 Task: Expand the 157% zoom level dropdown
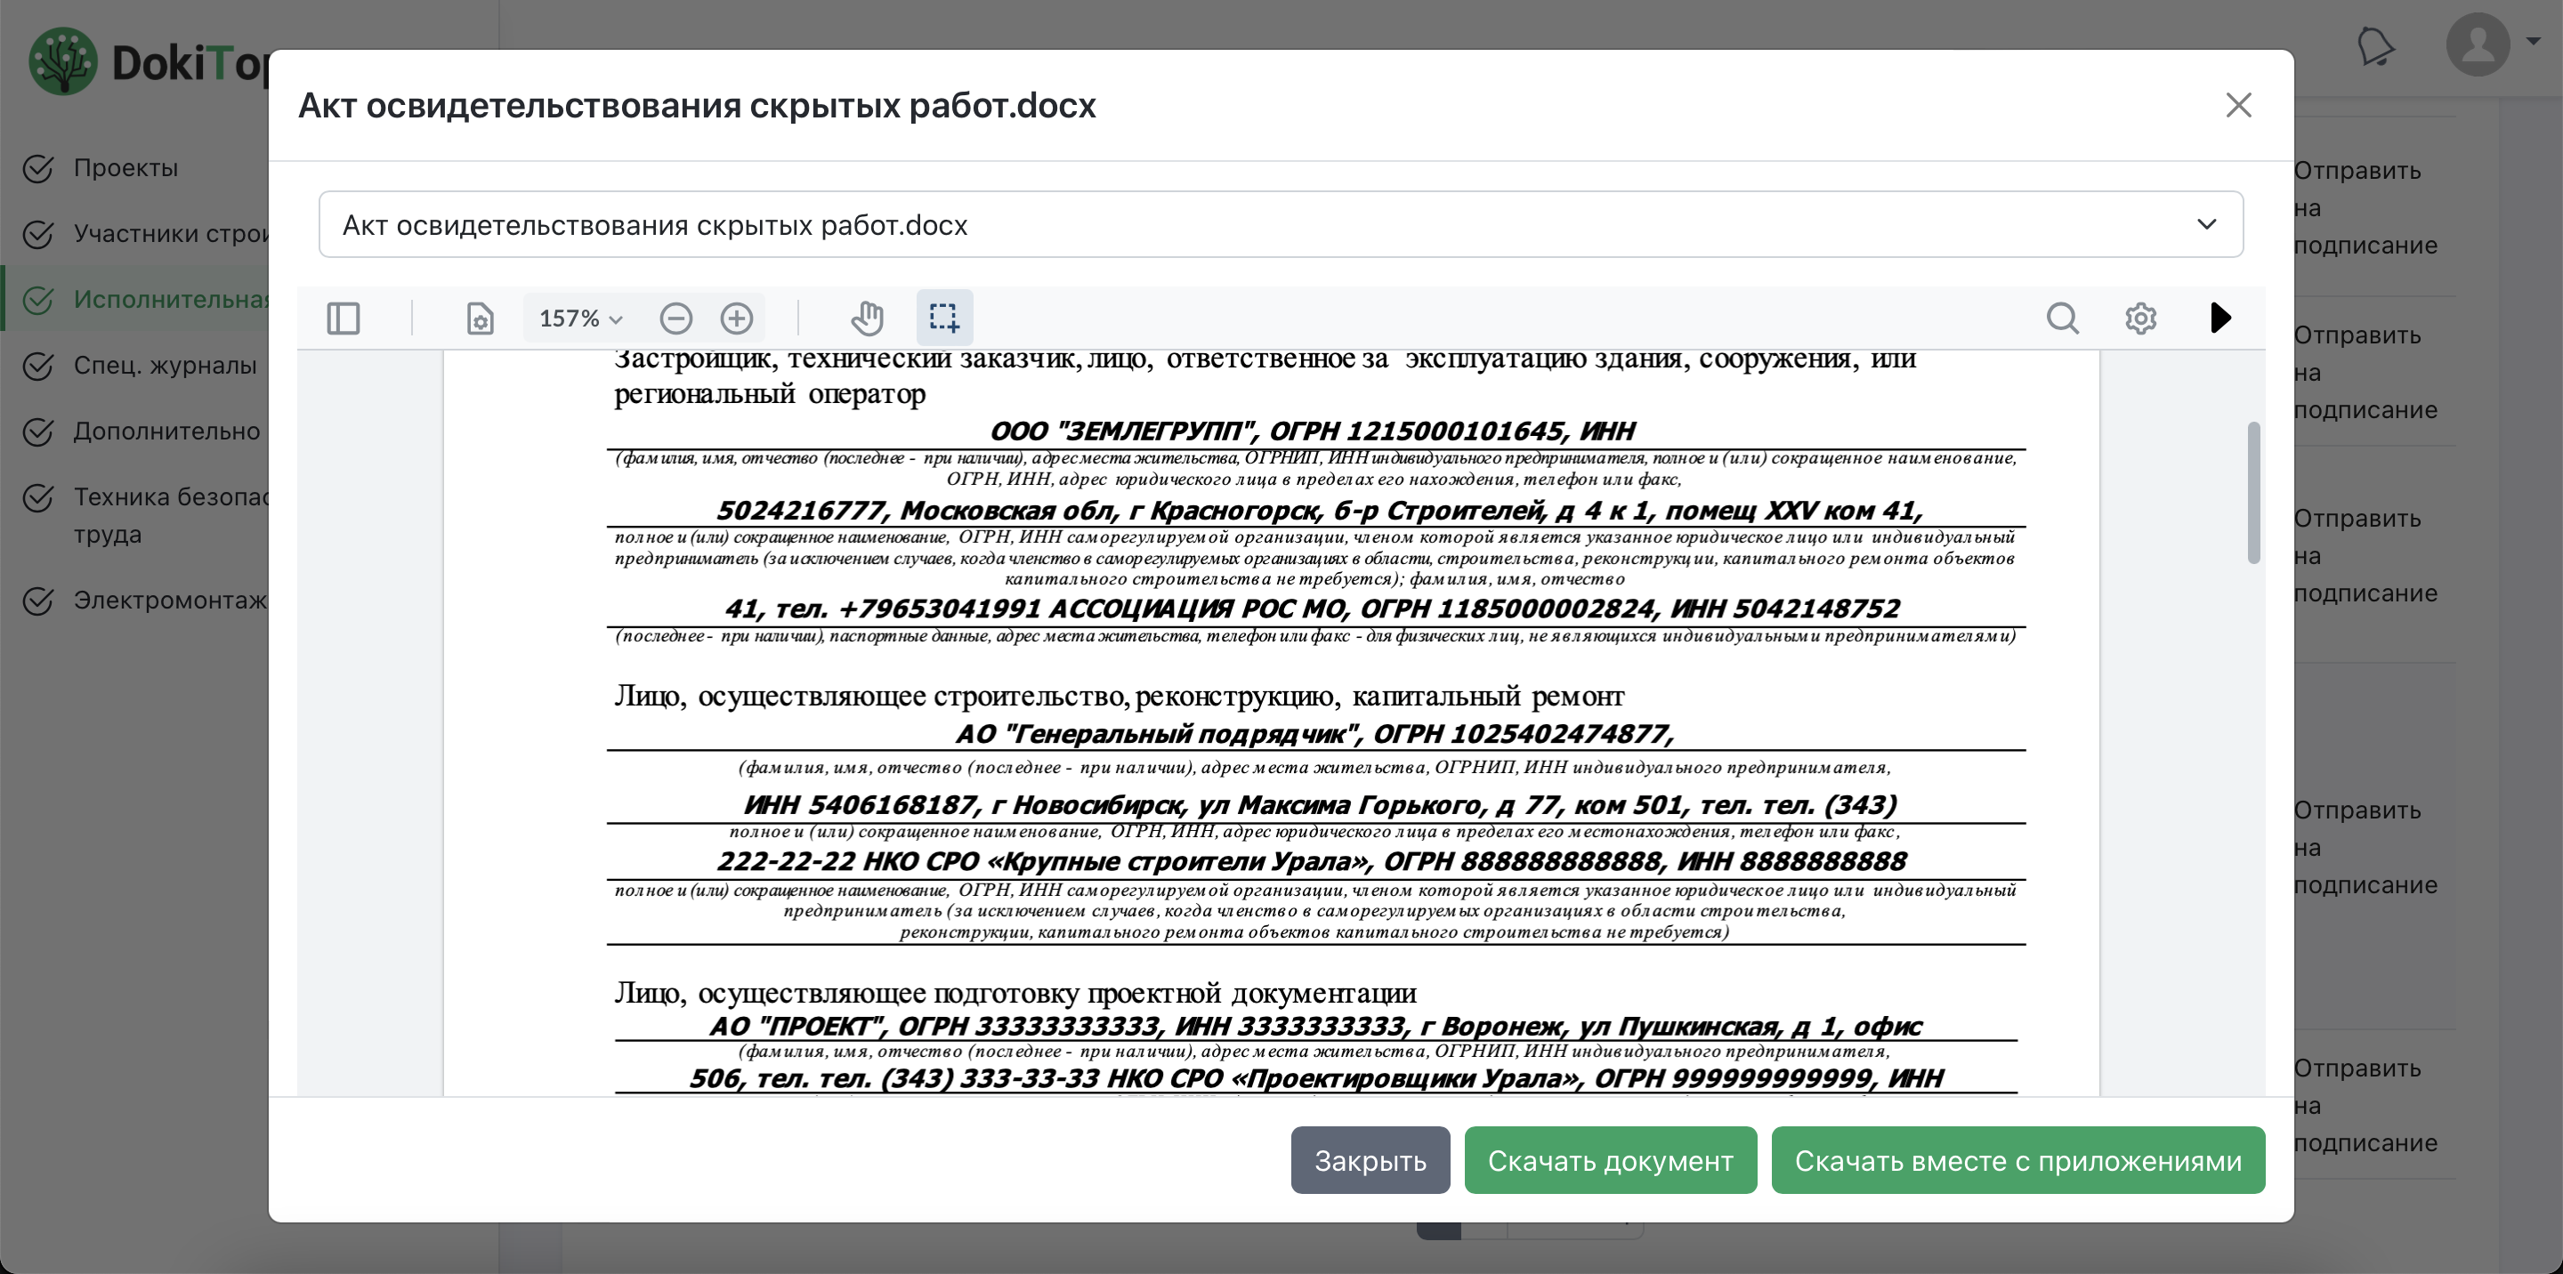pyautogui.click(x=580, y=318)
